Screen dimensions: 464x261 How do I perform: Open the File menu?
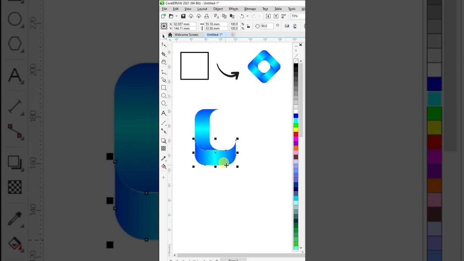coord(165,9)
